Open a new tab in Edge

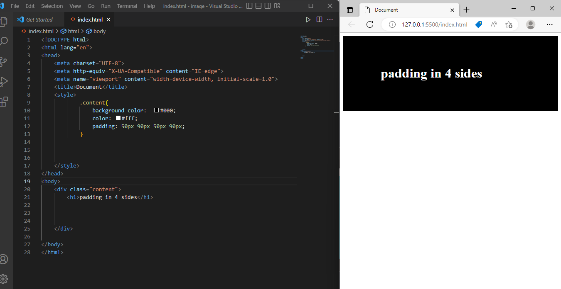point(466,10)
